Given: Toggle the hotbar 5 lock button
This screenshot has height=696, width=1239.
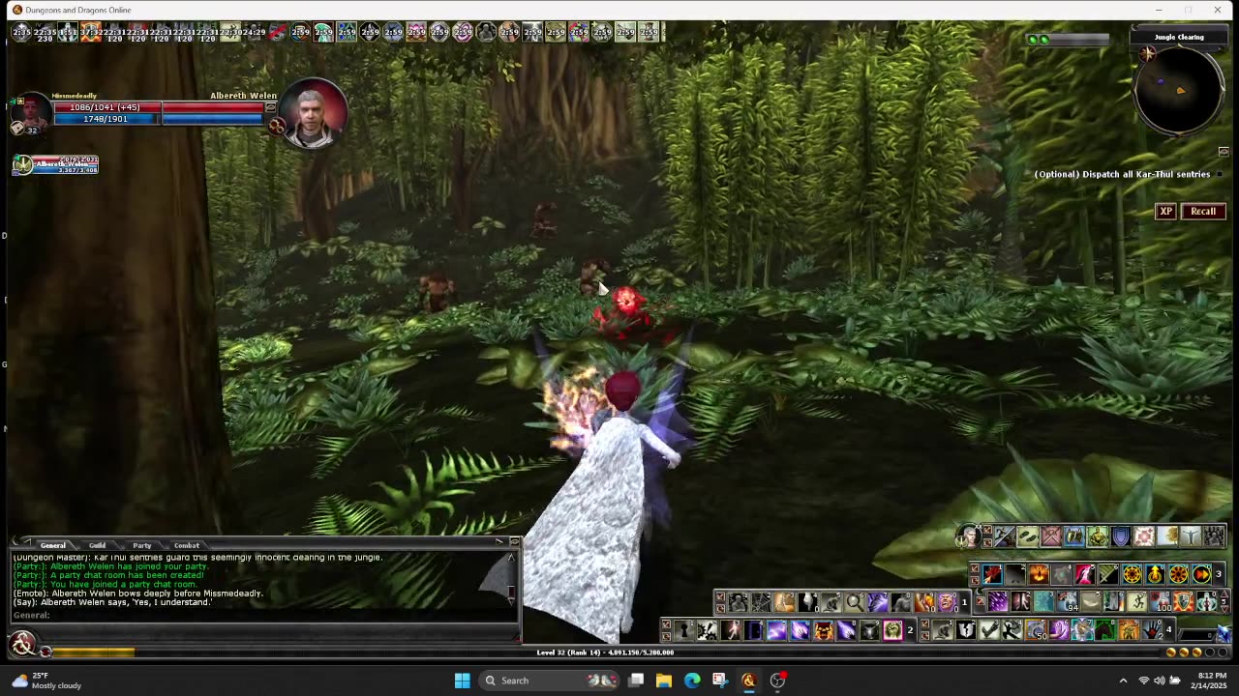Looking at the screenshot, I should (x=981, y=601).
